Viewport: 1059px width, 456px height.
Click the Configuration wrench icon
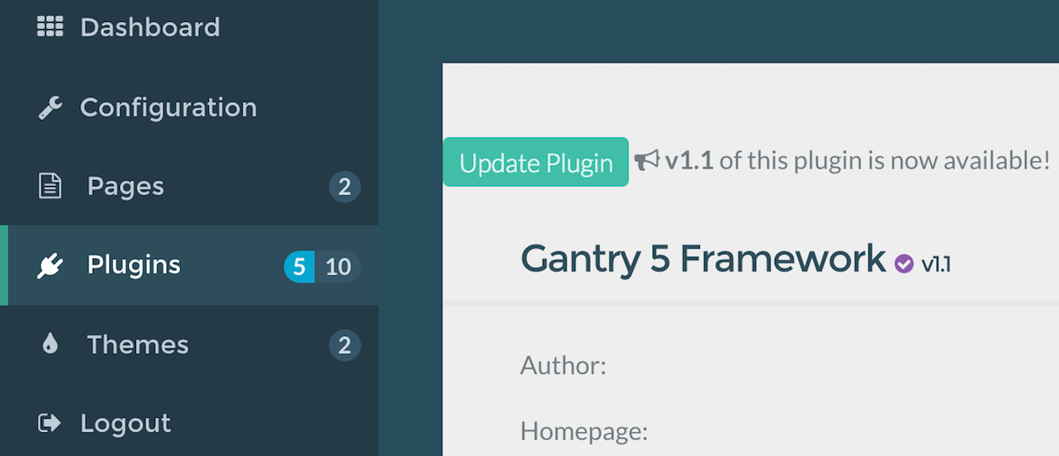50,108
